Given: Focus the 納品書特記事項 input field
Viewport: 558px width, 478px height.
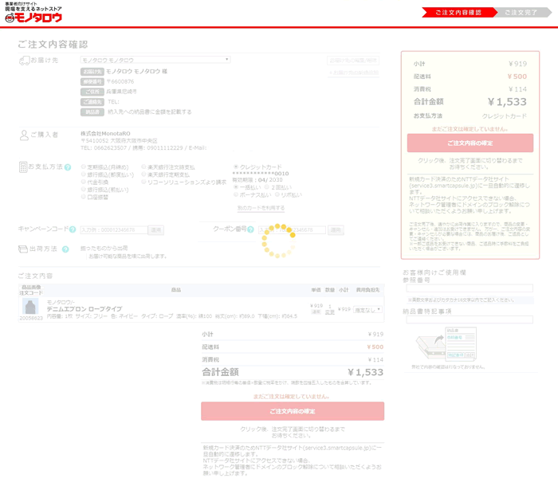Looking at the screenshot, I should (470, 319).
